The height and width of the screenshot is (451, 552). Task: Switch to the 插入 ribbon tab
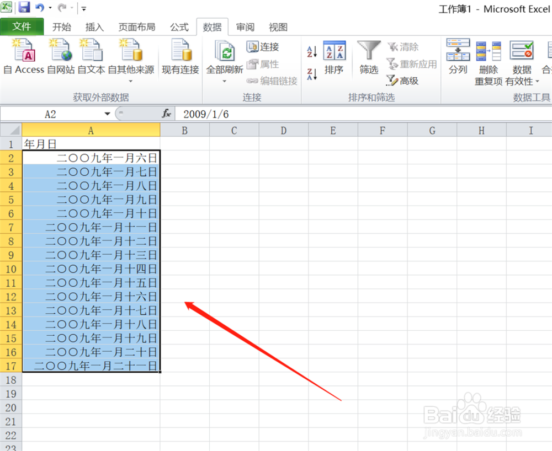(94, 27)
